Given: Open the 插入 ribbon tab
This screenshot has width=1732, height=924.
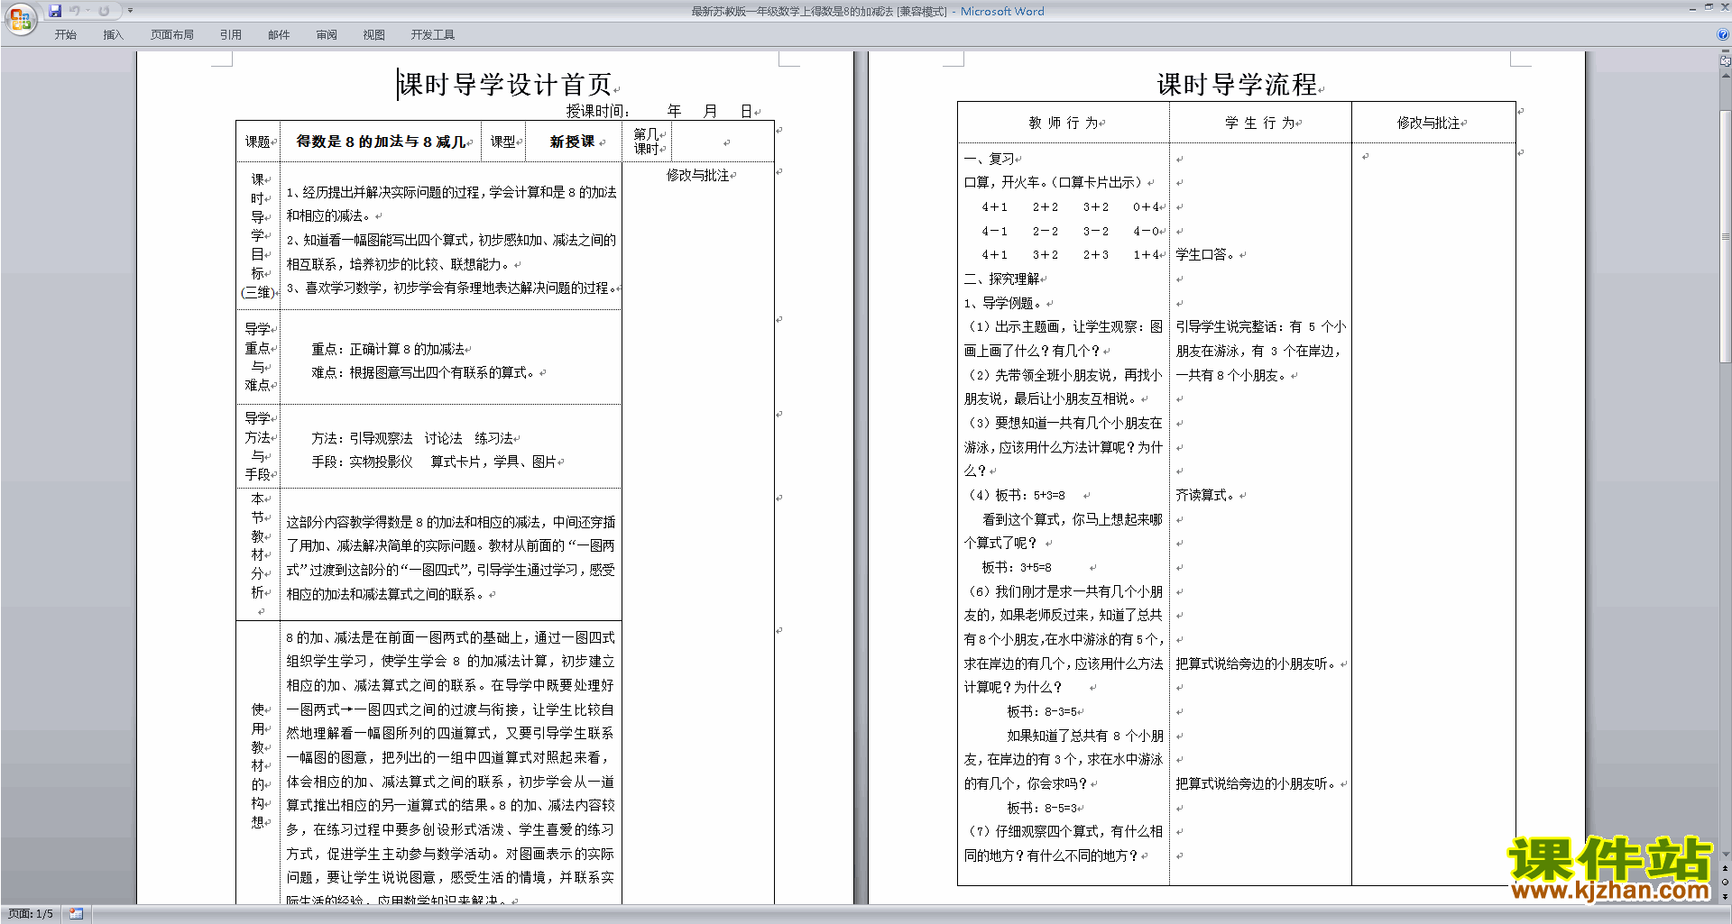Looking at the screenshot, I should pyautogui.click(x=113, y=35).
